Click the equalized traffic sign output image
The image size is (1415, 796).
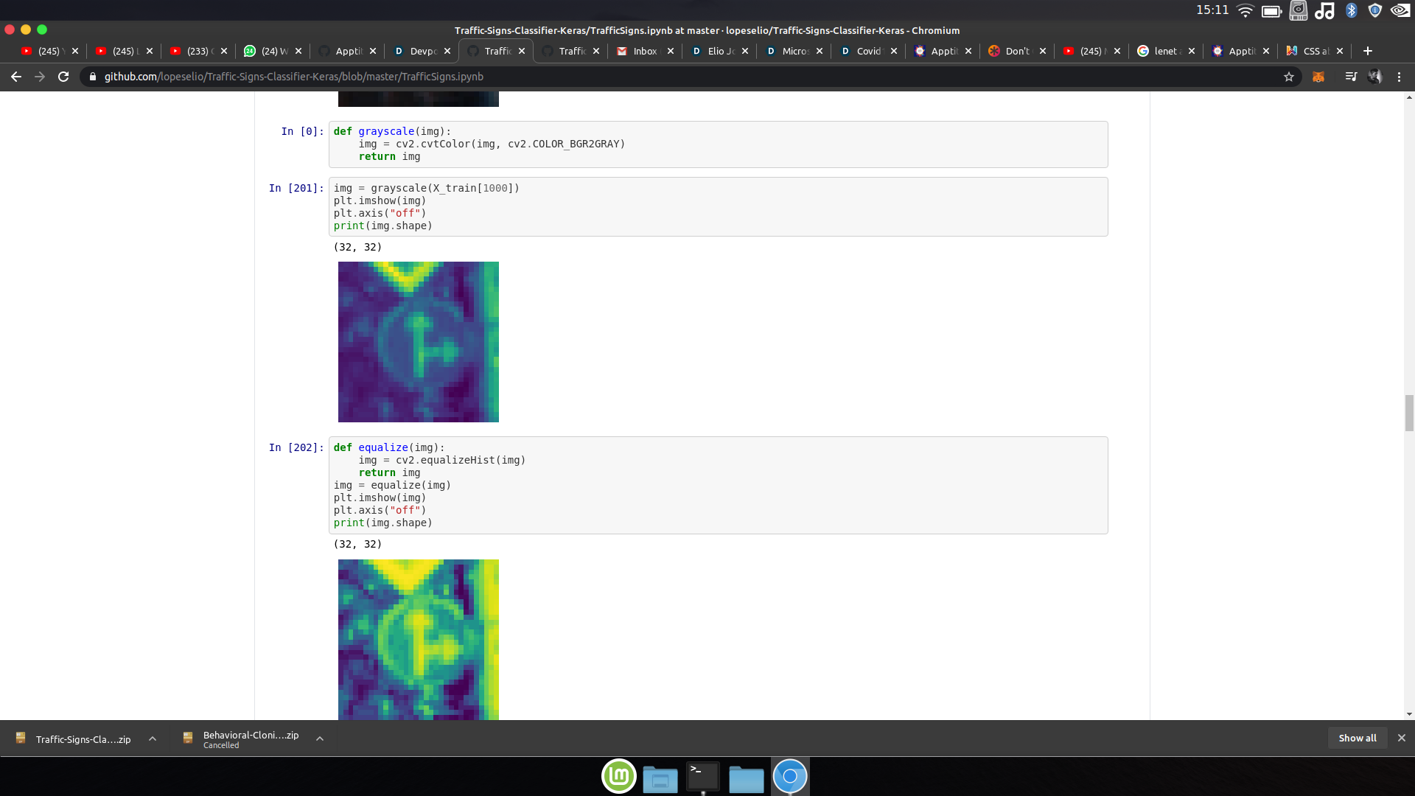pos(418,639)
